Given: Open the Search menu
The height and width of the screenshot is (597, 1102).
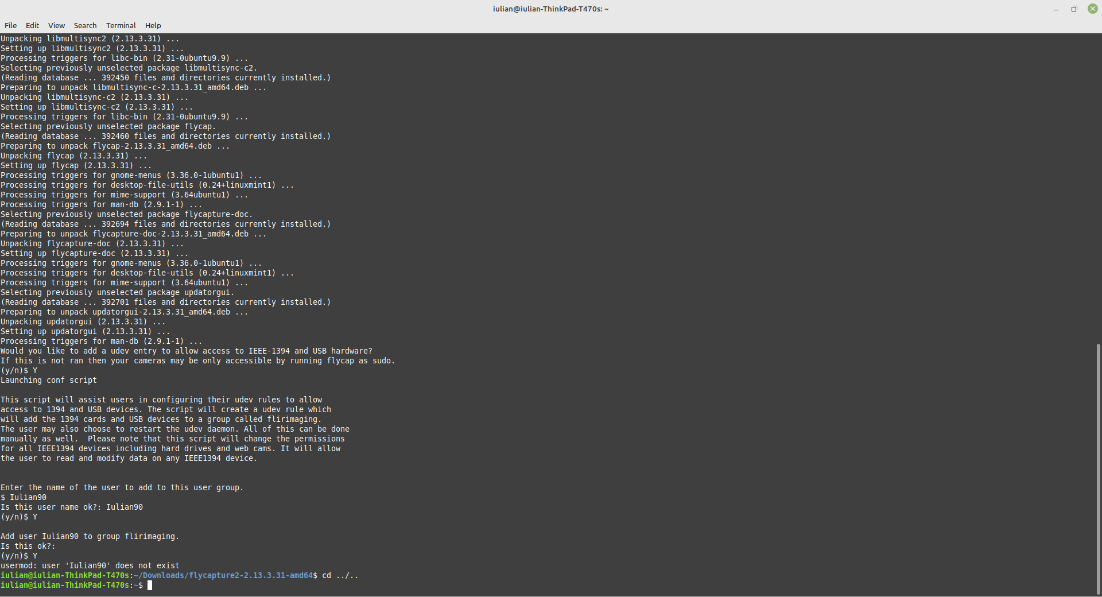Looking at the screenshot, I should click(85, 25).
